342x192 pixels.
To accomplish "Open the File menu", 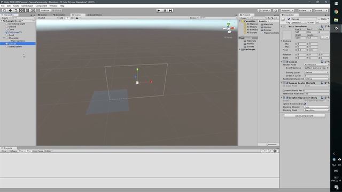I will (3, 6).
